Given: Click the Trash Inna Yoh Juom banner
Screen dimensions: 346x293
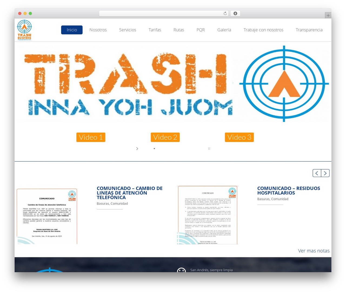Looking at the screenshot, I should point(173,84).
